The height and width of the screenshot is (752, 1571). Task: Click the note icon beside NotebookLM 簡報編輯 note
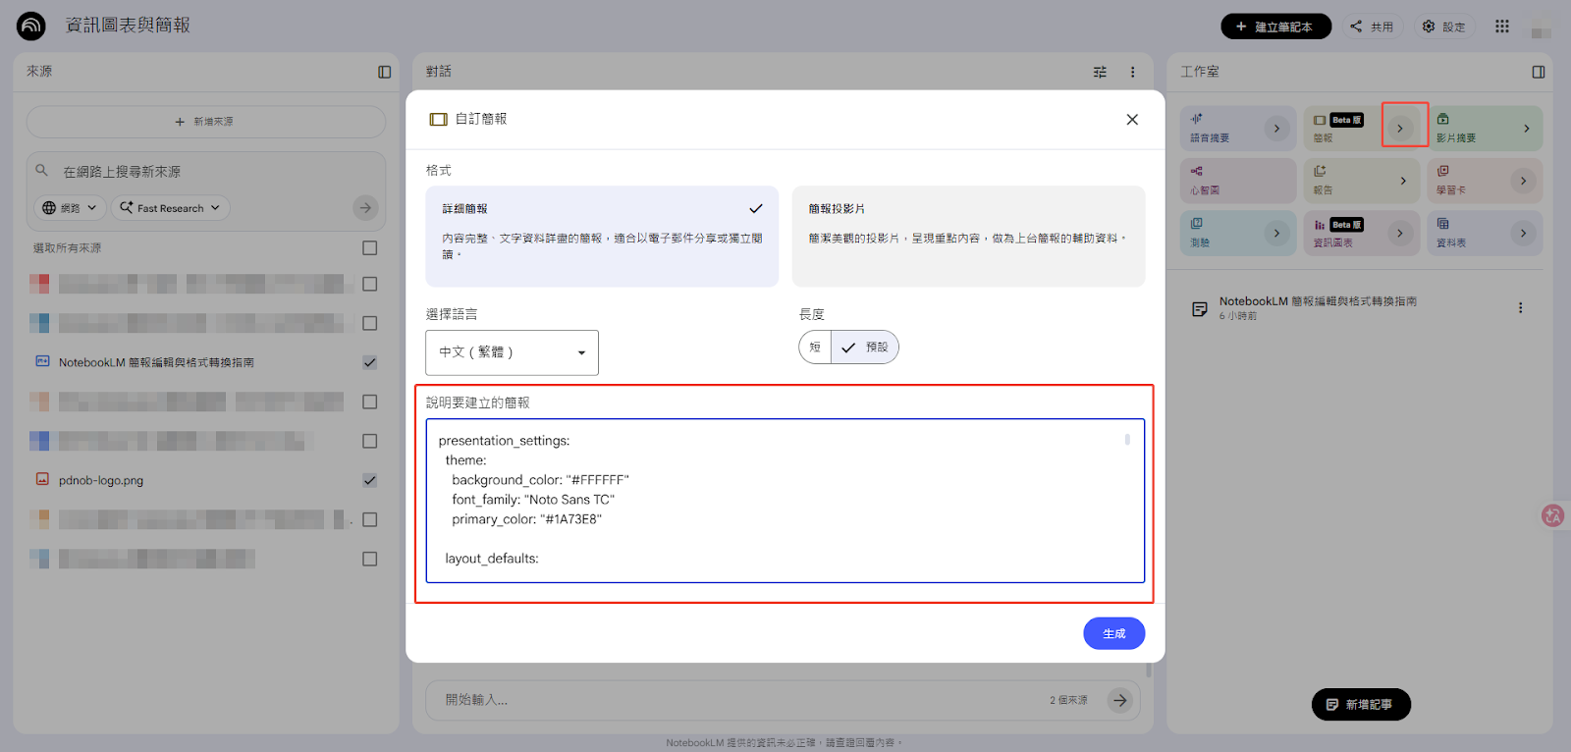coord(1199,309)
